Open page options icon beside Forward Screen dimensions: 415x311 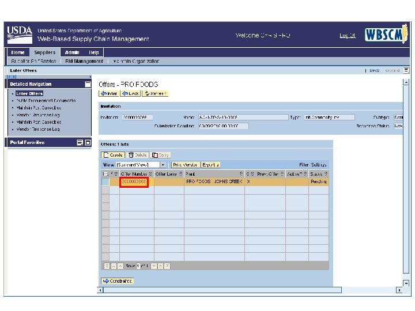click(406, 70)
